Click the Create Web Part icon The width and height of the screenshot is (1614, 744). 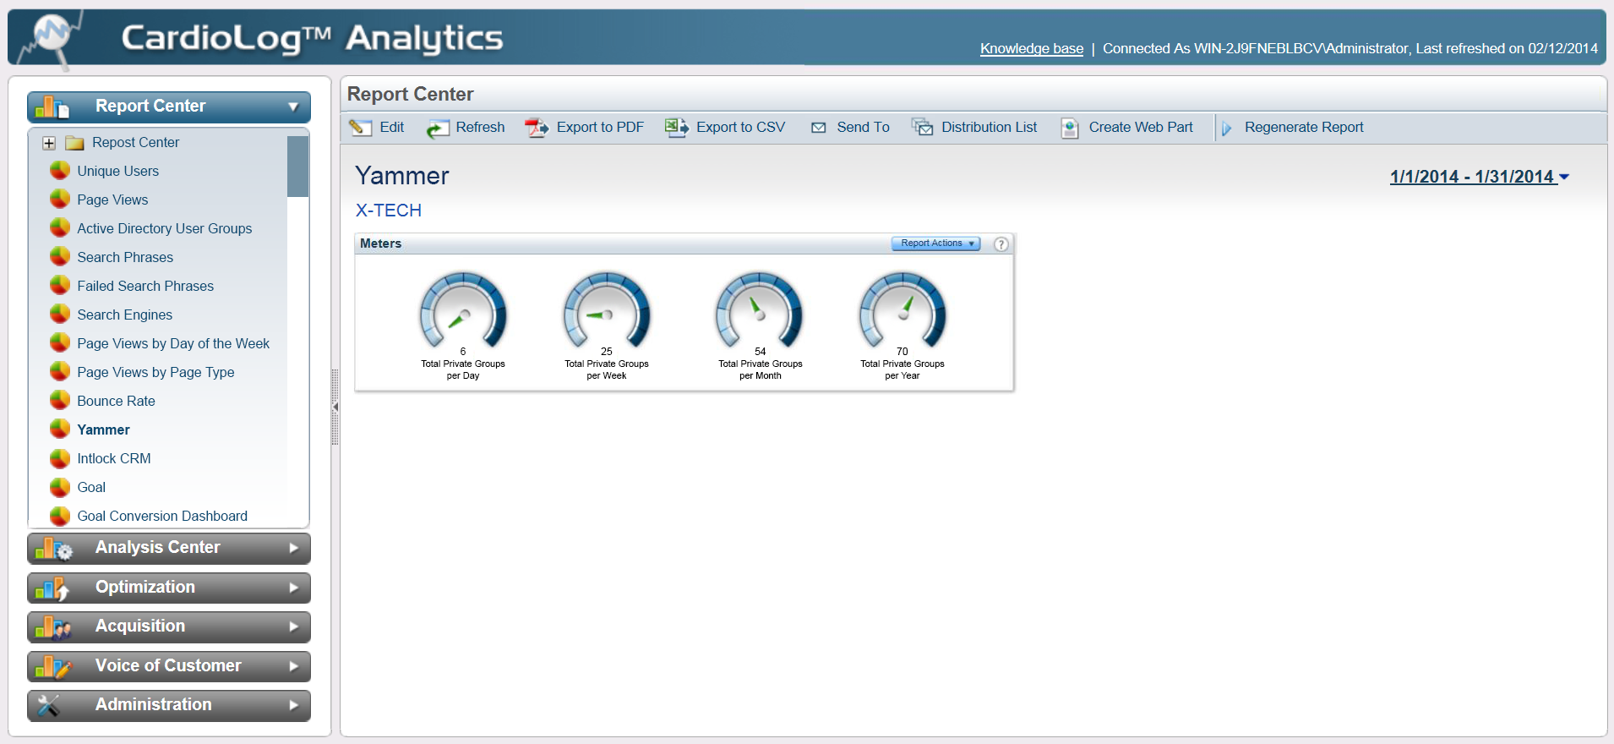pos(1070,128)
